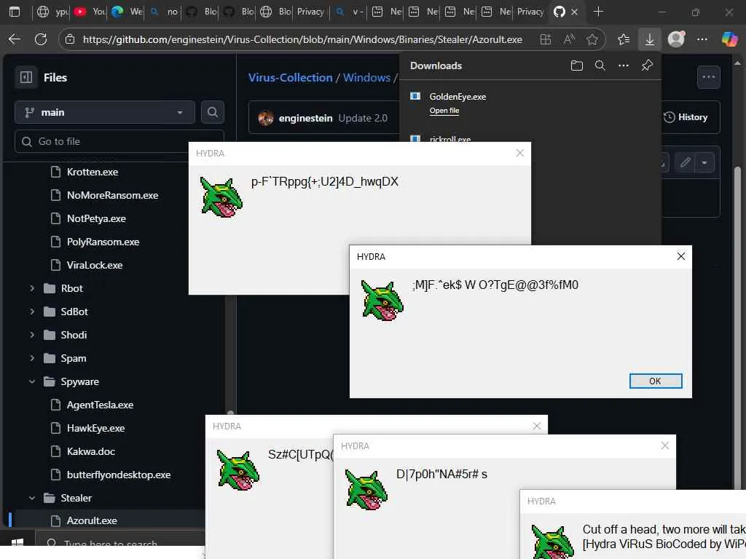
Task: Expand the Shodi folder
Action: point(32,335)
